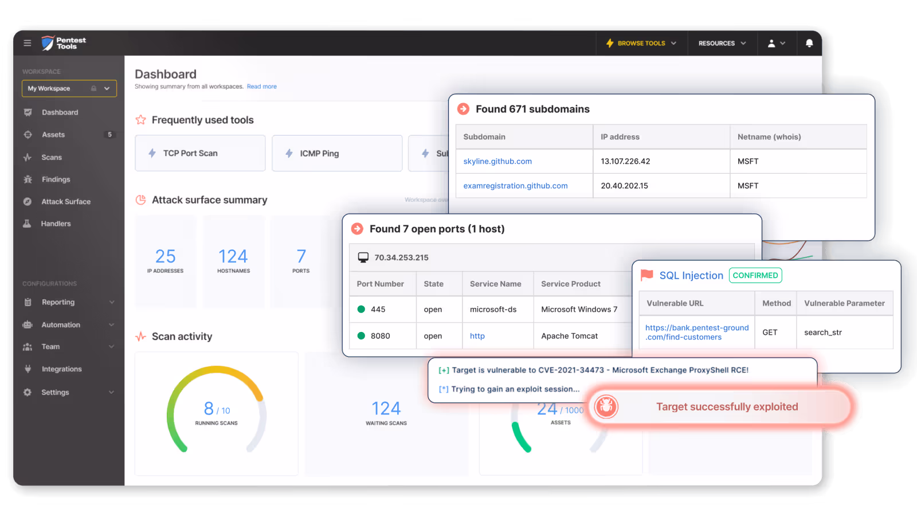Click the Team people icon
This screenshot has height=516, width=917.
(28, 347)
